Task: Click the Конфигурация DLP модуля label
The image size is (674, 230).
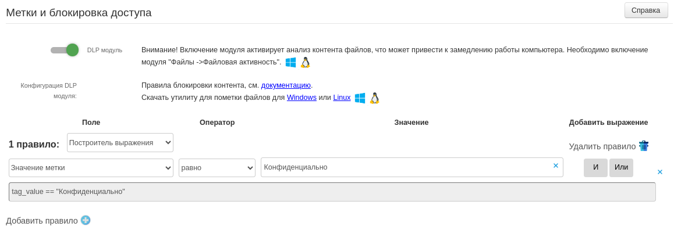Action: 48,91
